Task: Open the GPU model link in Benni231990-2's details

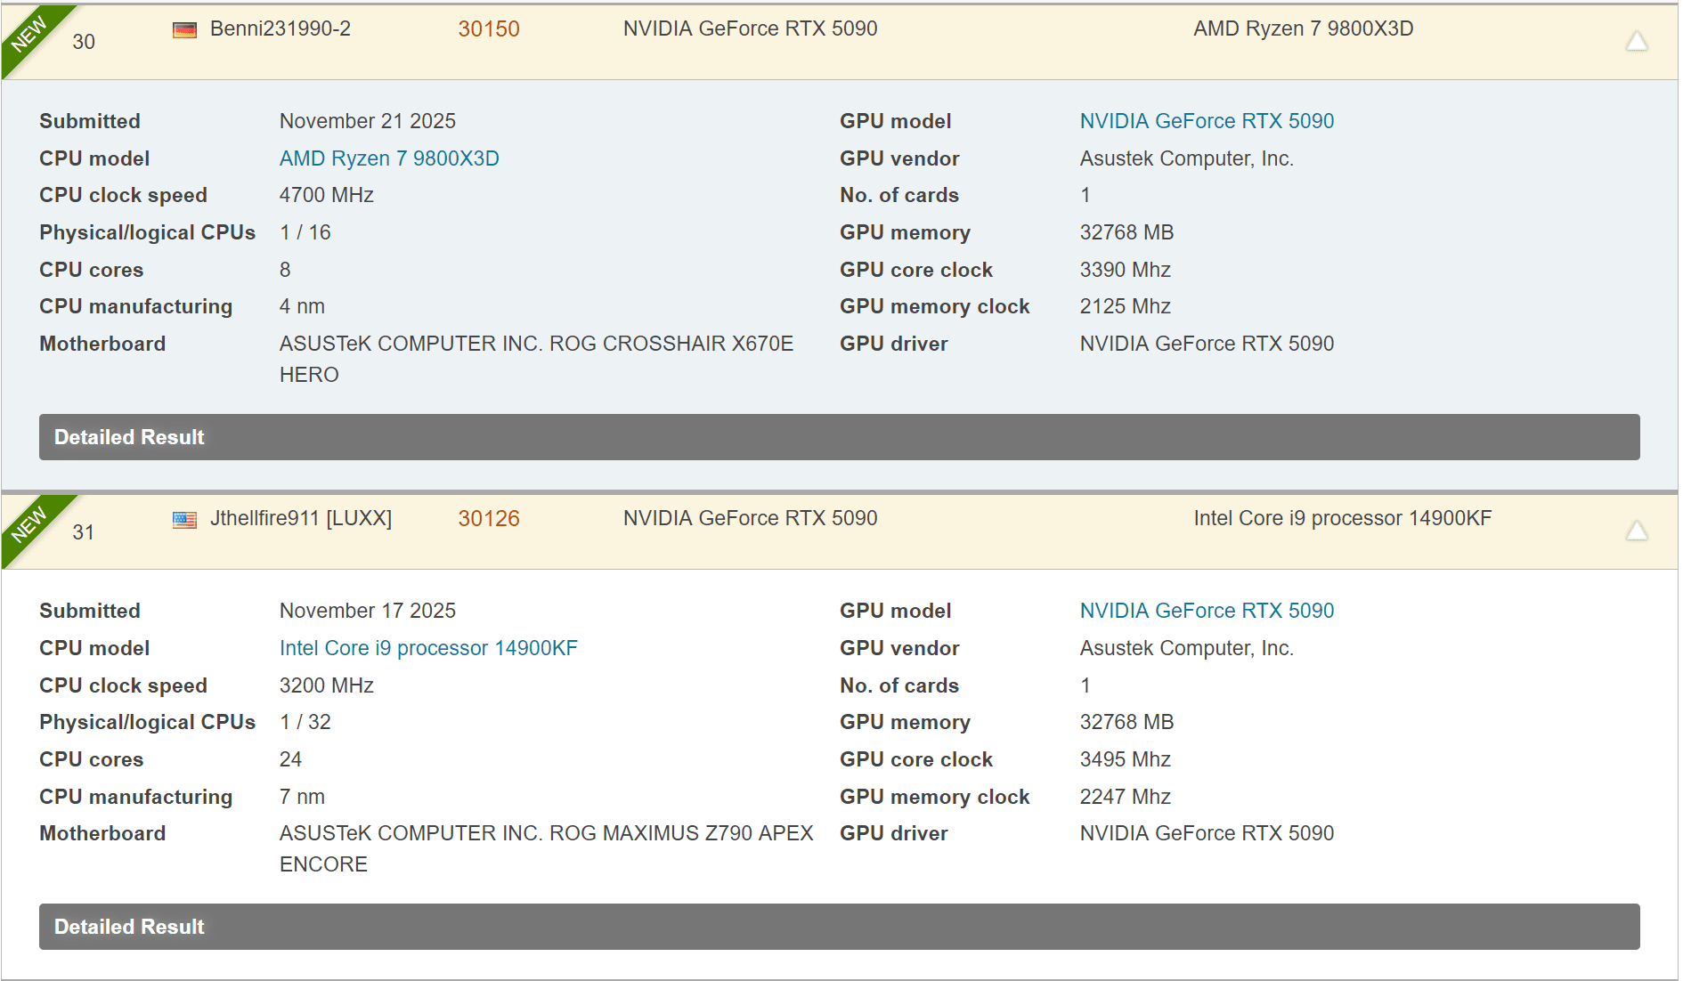Action: 1207,121
